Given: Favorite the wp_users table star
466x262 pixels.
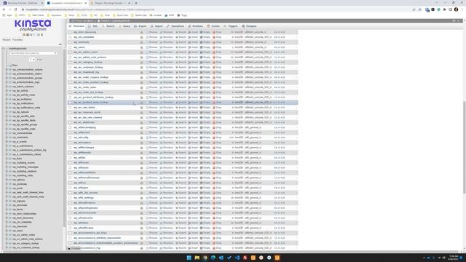Looking at the screenshot, I should pos(141,47).
